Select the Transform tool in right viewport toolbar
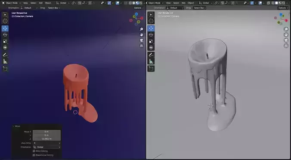This screenshot has height=160, width=291. pos(151,47)
